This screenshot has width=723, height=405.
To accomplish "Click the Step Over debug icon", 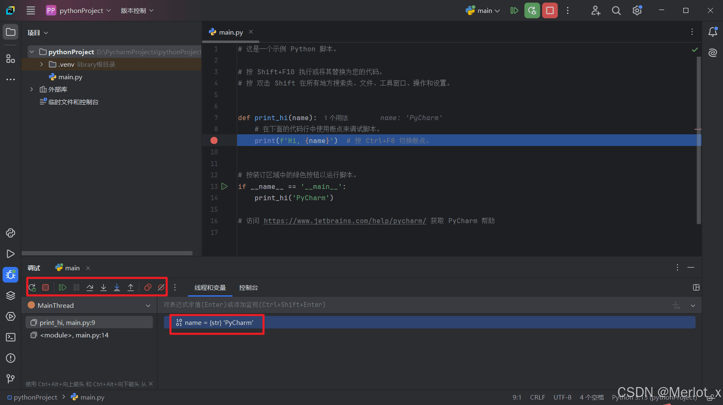I will pyautogui.click(x=90, y=287).
